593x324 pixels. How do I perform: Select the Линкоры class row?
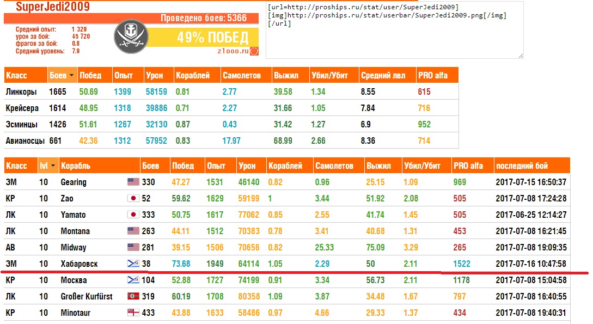[x=231, y=91]
